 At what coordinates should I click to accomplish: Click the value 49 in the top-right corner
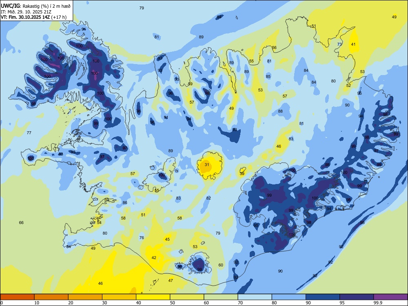pyautogui.click(x=394, y=17)
